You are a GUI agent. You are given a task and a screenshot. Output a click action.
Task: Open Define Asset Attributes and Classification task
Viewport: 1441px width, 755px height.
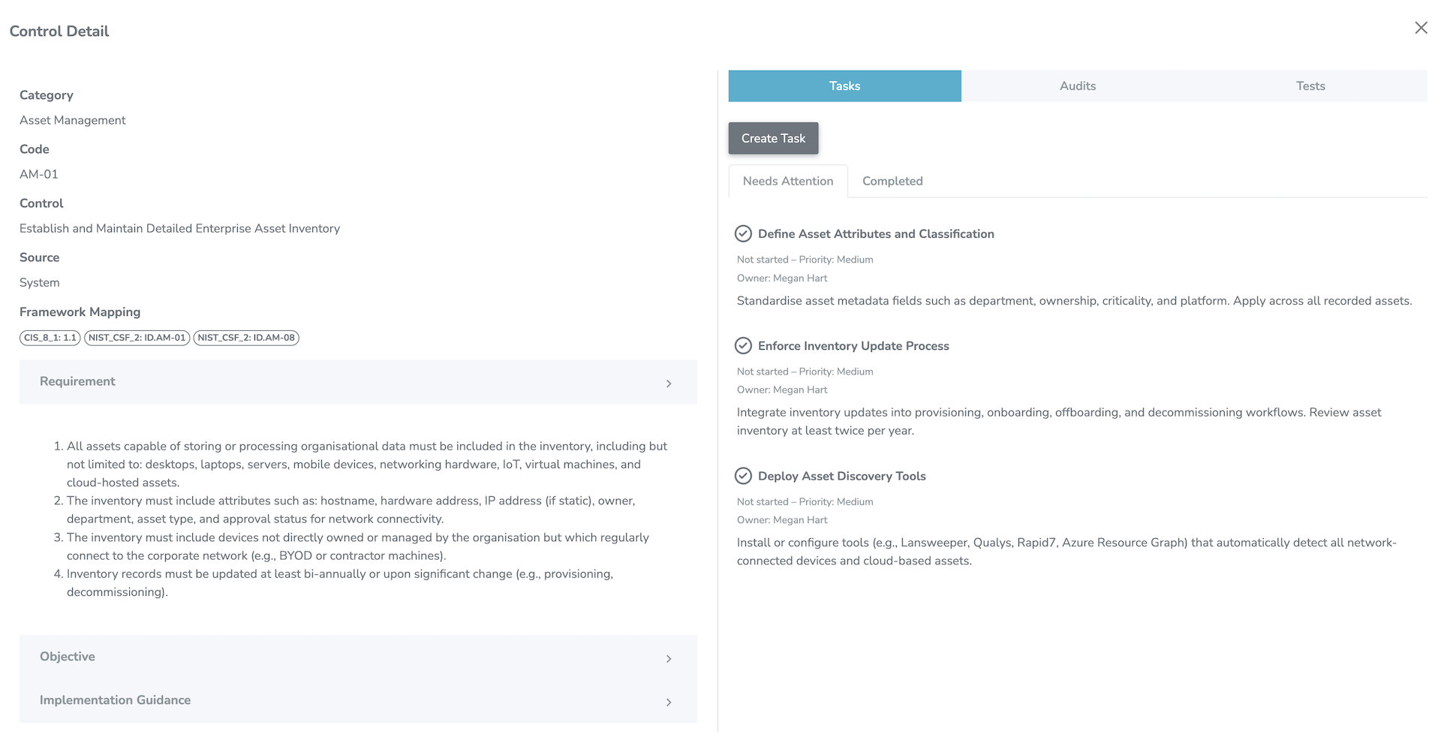tap(876, 234)
